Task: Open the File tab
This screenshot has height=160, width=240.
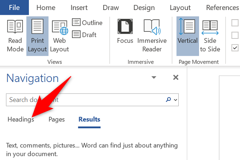Action: pos(14,7)
